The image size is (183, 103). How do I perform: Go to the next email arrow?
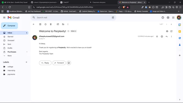[171, 24]
